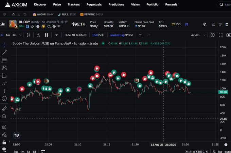Click the TradingView logo badge

point(17,135)
